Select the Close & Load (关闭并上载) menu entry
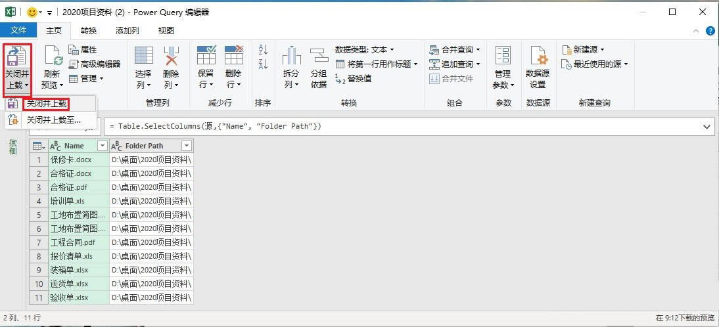Screen dimensions: 719x327 click(x=51, y=104)
